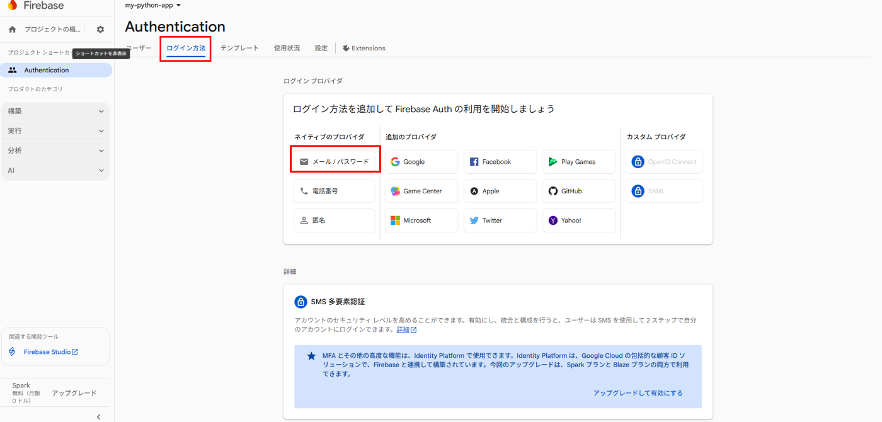
Task: Choose the Apple provider
Action: [500, 191]
